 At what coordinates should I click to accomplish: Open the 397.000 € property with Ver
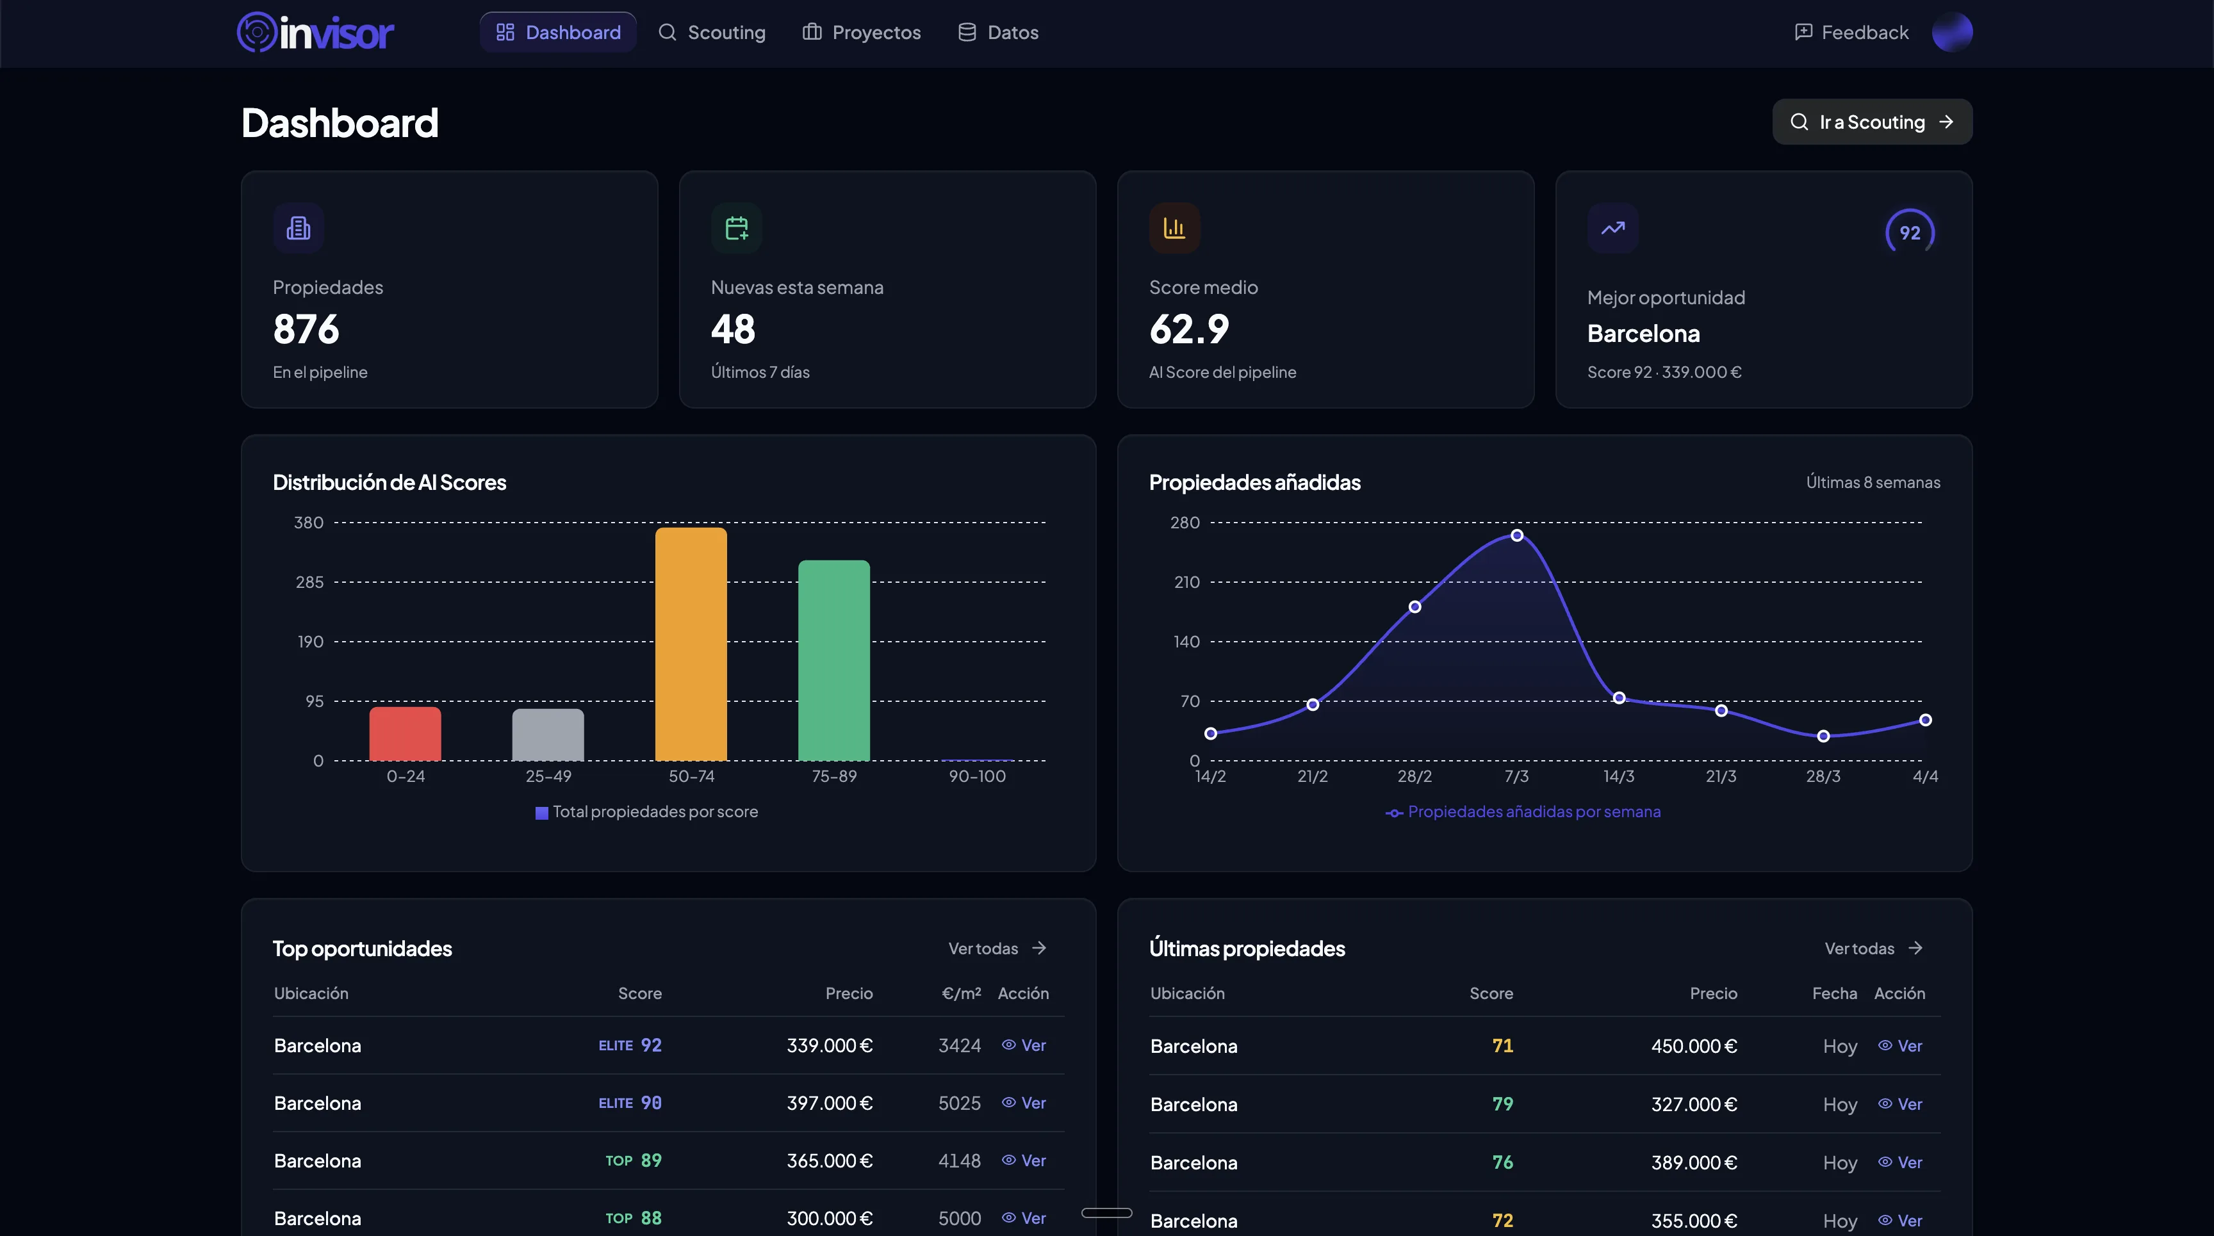1024,1103
